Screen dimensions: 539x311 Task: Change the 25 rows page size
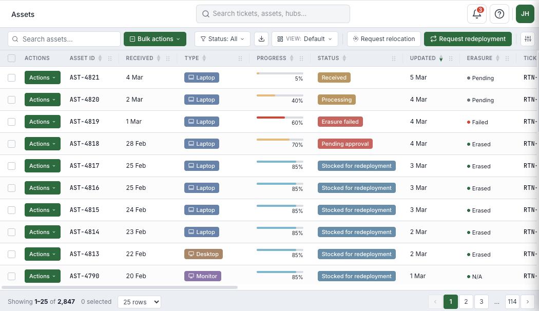coord(139,302)
